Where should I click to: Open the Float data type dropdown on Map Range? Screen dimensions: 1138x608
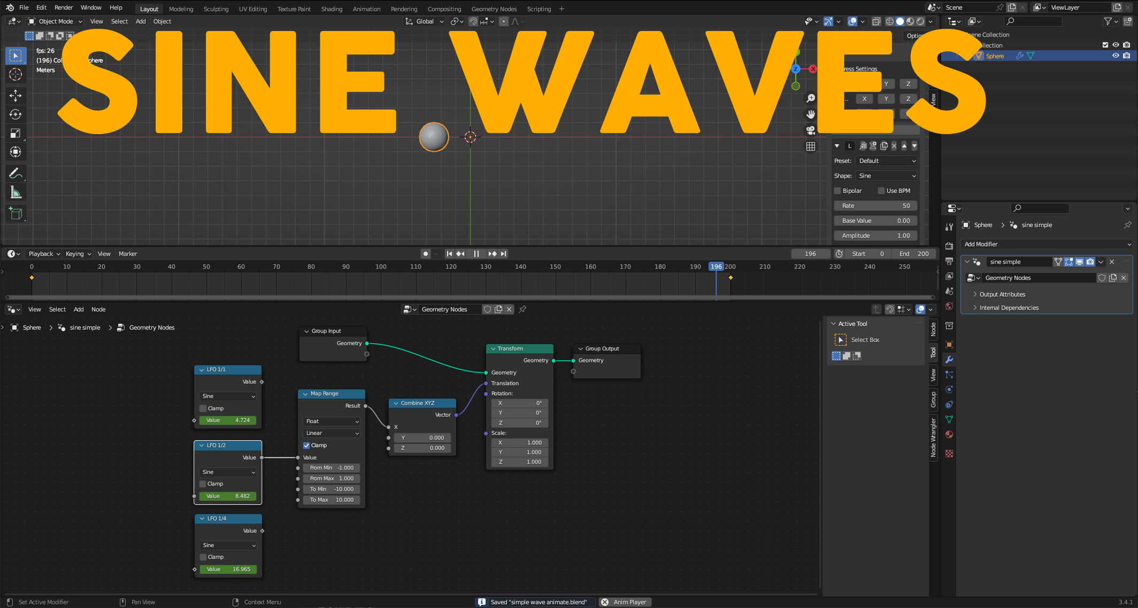pyautogui.click(x=332, y=422)
